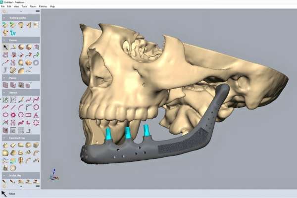Click the middle cyan implant post
This screenshot has width=297, height=198.
click(128, 134)
